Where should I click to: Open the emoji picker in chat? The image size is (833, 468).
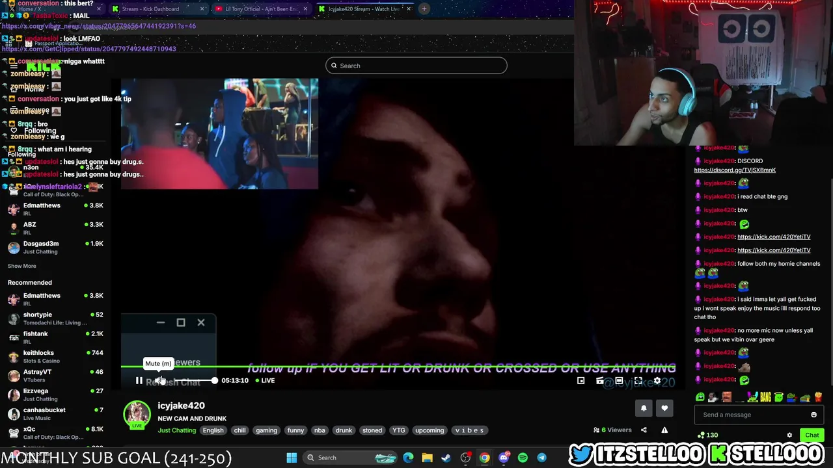813,415
